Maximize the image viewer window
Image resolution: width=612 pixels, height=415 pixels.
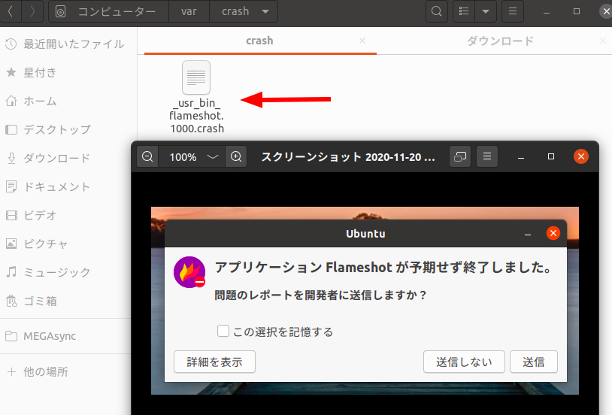(x=551, y=156)
